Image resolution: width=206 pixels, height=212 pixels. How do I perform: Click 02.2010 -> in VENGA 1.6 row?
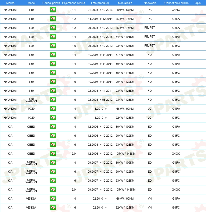(99, 208)
